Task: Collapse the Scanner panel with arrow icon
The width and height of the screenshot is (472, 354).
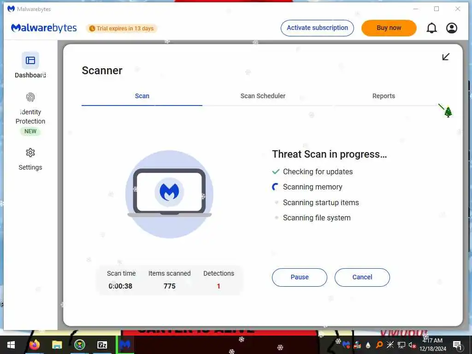Action: click(446, 57)
